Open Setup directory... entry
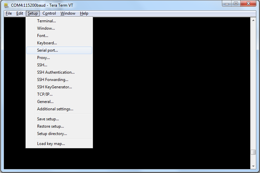260x173 pixels. [x=59, y=134]
